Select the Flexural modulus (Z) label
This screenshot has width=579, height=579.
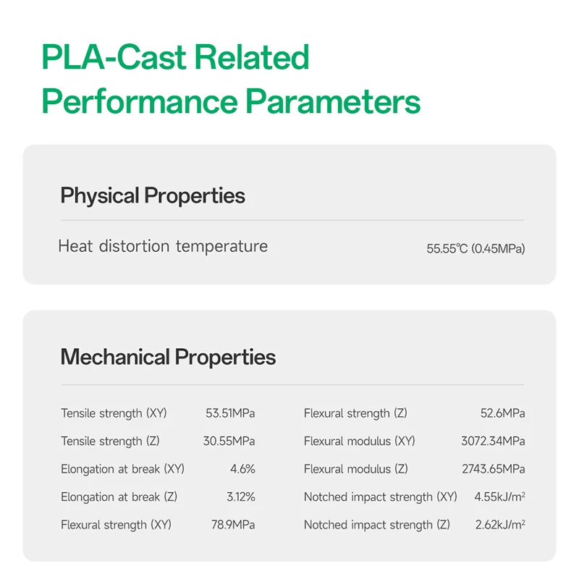pyautogui.click(x=356, y=469)
